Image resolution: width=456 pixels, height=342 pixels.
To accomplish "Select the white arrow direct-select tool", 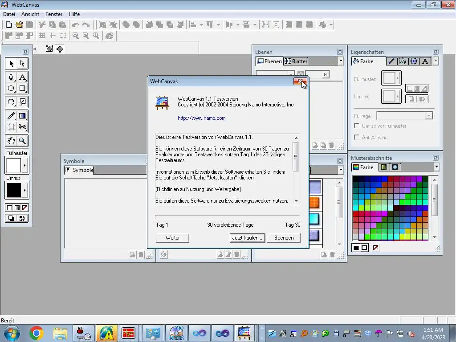I will coord(22,63).
